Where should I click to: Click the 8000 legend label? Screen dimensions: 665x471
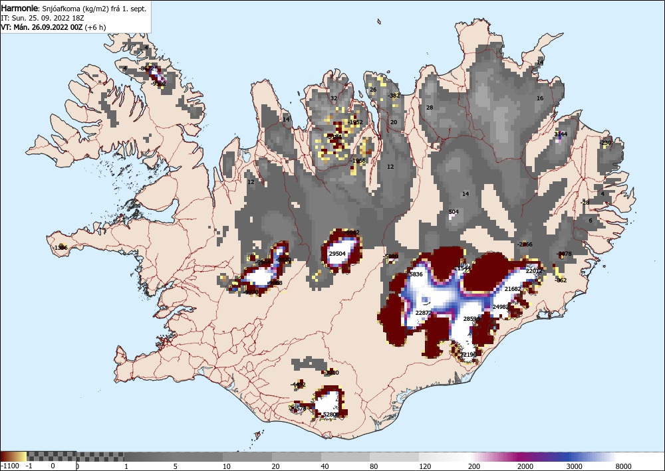[624, 466]
